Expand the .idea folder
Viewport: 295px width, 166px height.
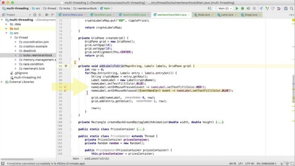pos(6,24)
